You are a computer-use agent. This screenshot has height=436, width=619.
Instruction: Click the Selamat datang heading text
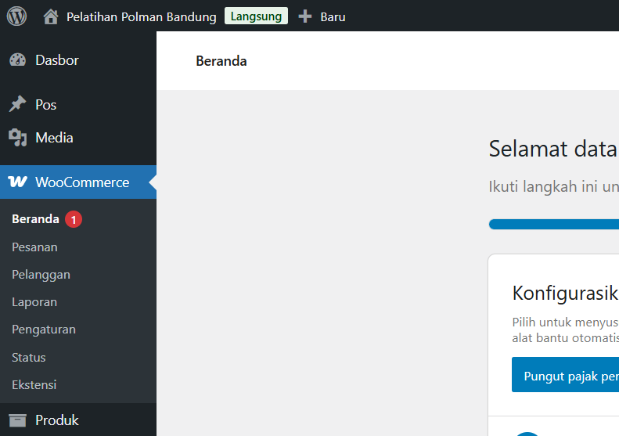pos(553,149)
